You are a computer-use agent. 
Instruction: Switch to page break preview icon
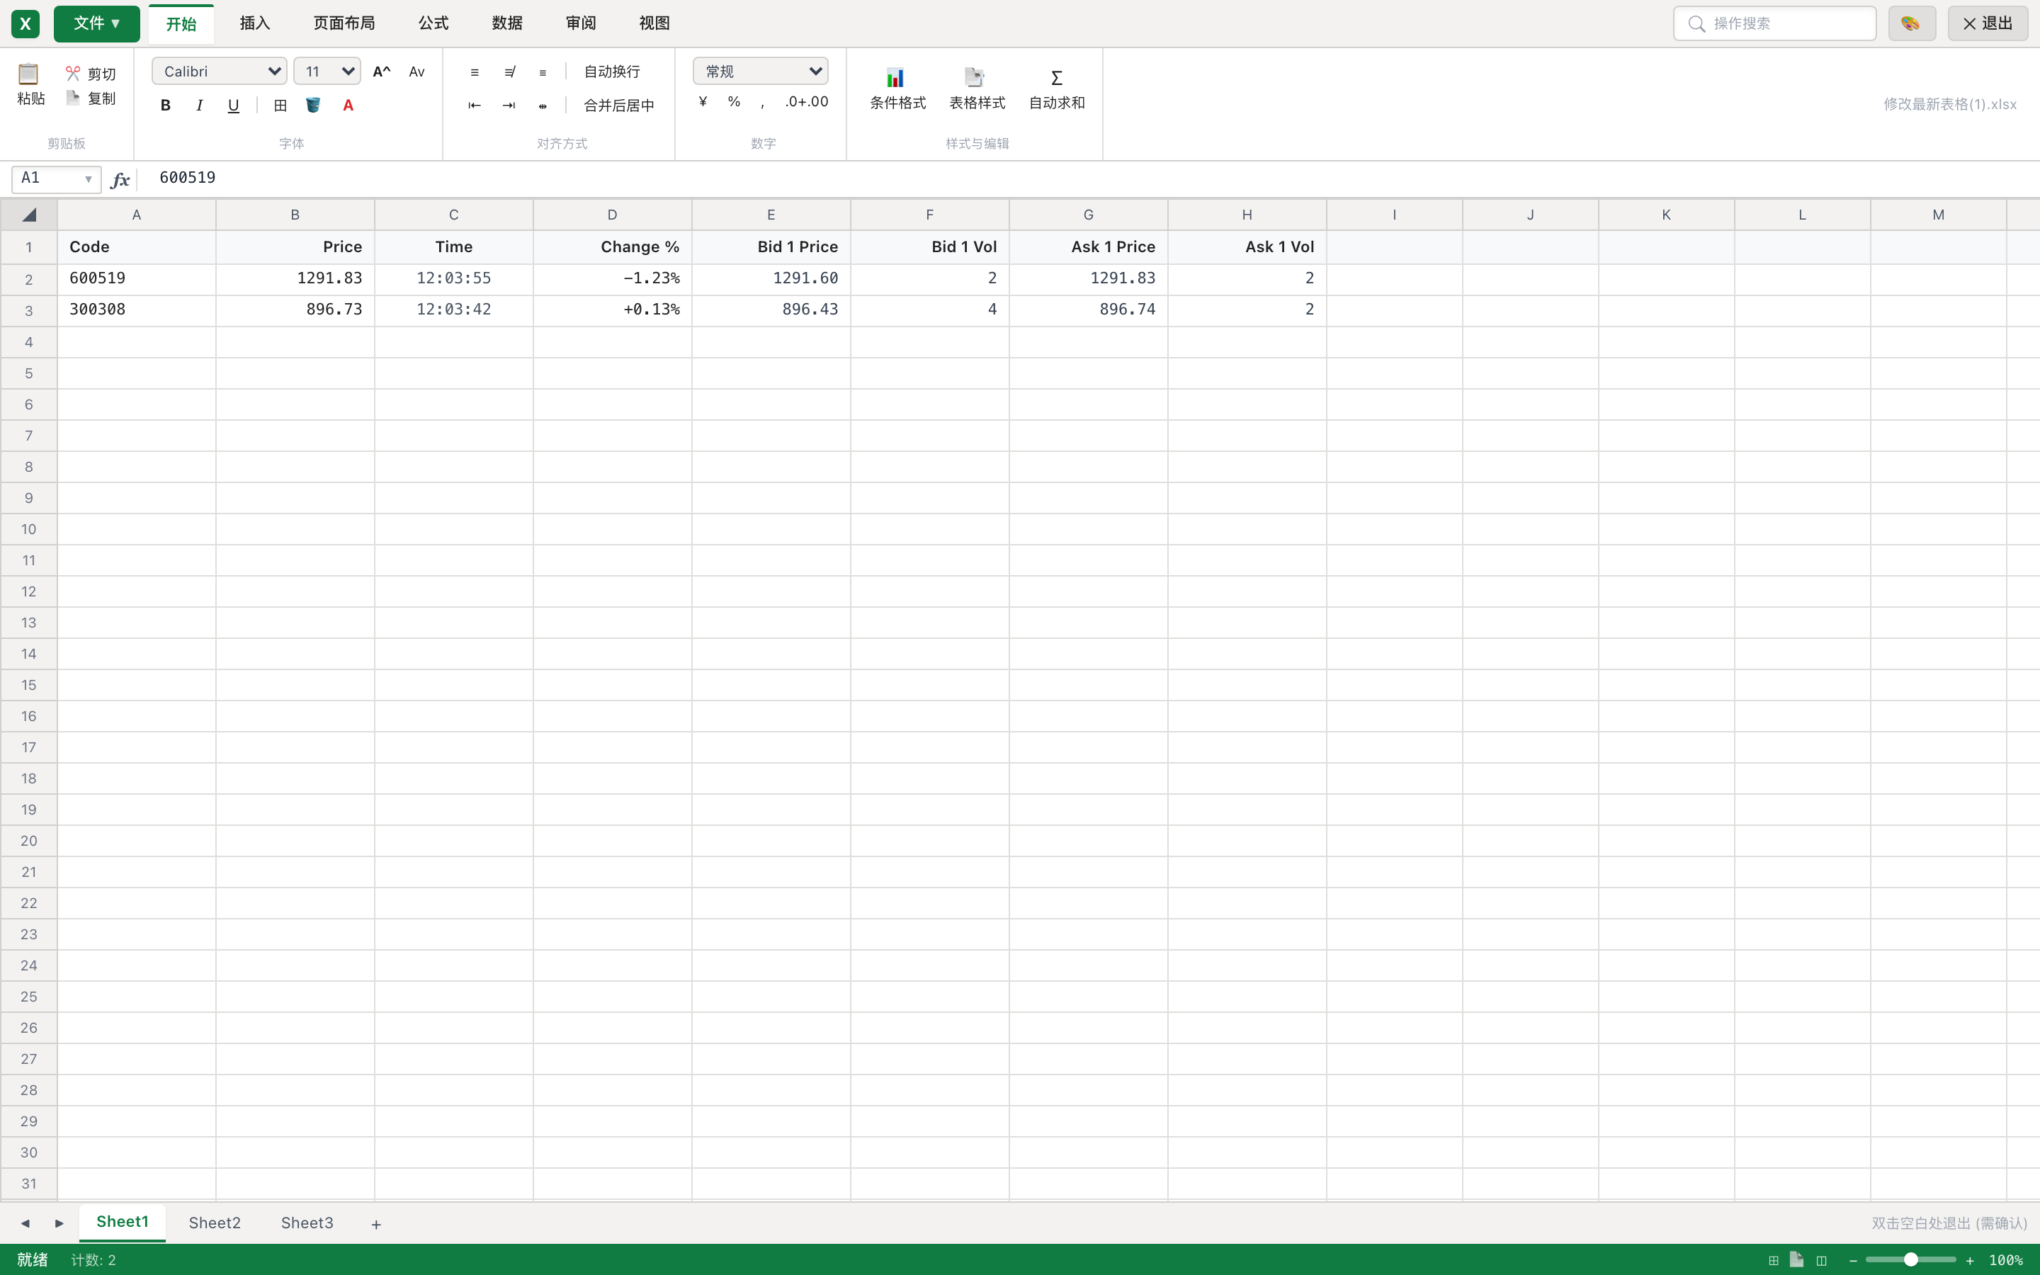point(1822,1260)
